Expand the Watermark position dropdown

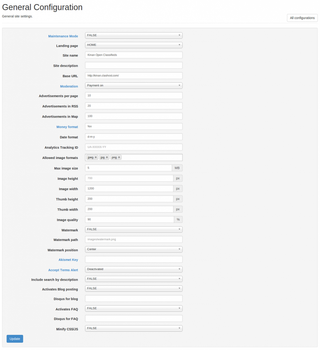point(134,249)
